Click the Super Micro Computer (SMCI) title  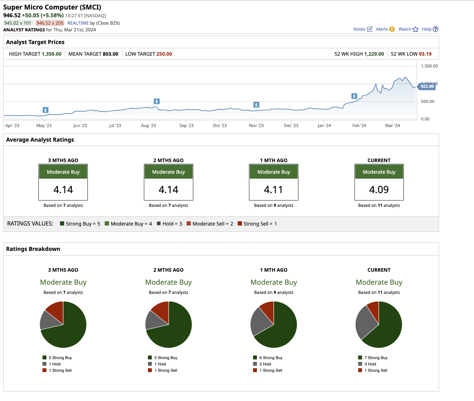click(52, 7)
